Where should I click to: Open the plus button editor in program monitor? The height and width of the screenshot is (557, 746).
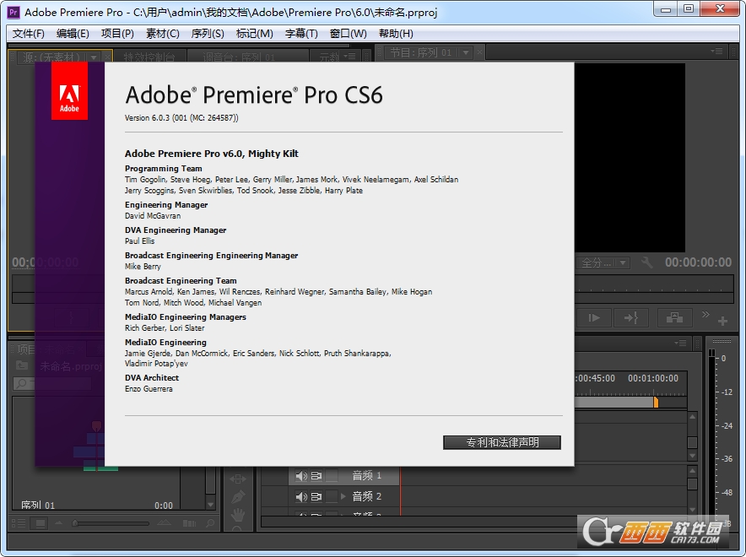722,321
